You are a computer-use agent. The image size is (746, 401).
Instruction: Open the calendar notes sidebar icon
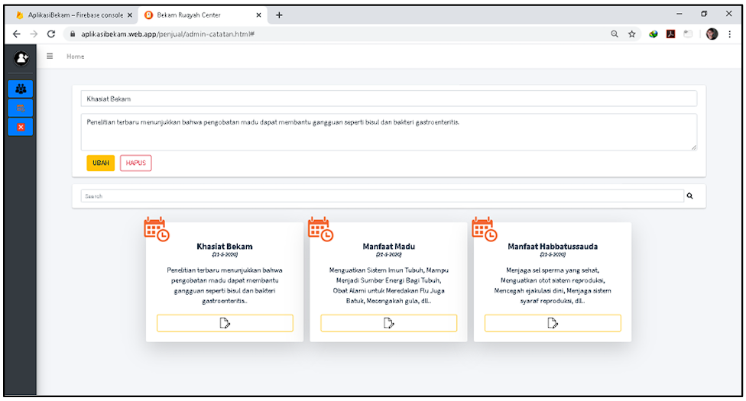21,108
